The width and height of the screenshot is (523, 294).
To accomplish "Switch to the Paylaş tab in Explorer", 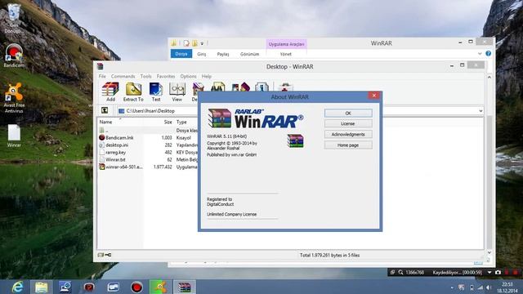I will (x=223, y=54).
